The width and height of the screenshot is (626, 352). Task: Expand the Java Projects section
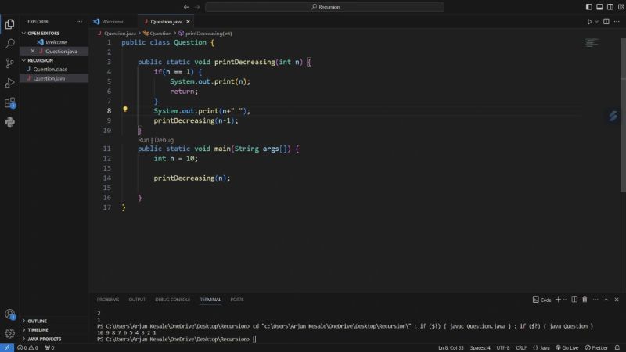(x=44, y=339)
